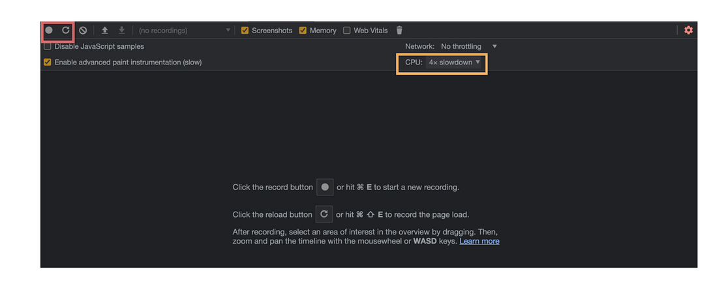Open capture settings via the red gear icon

pos(688,31)
